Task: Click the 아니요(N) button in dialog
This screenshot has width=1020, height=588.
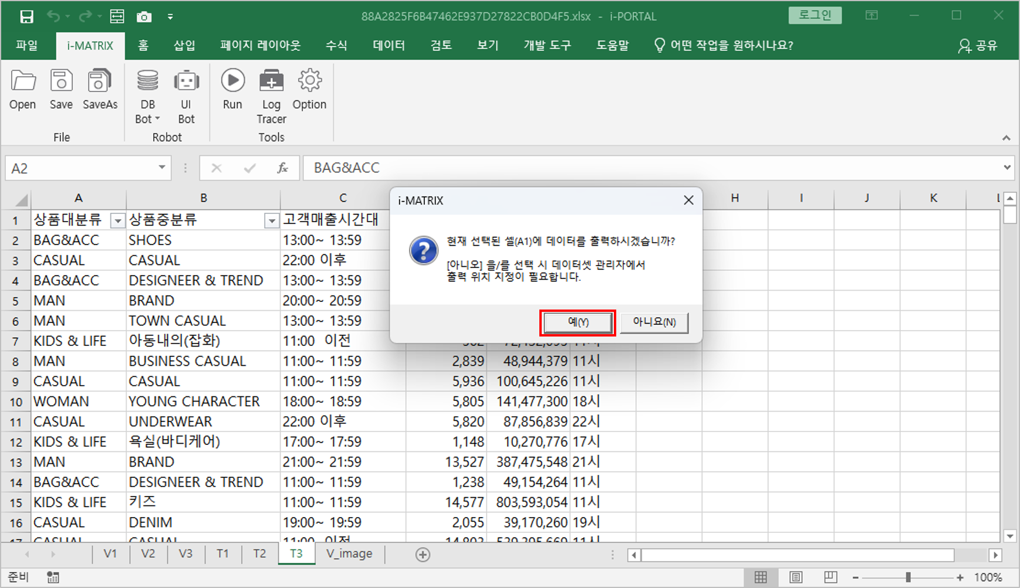Action: pyautogui.click(x=654, y=322)
